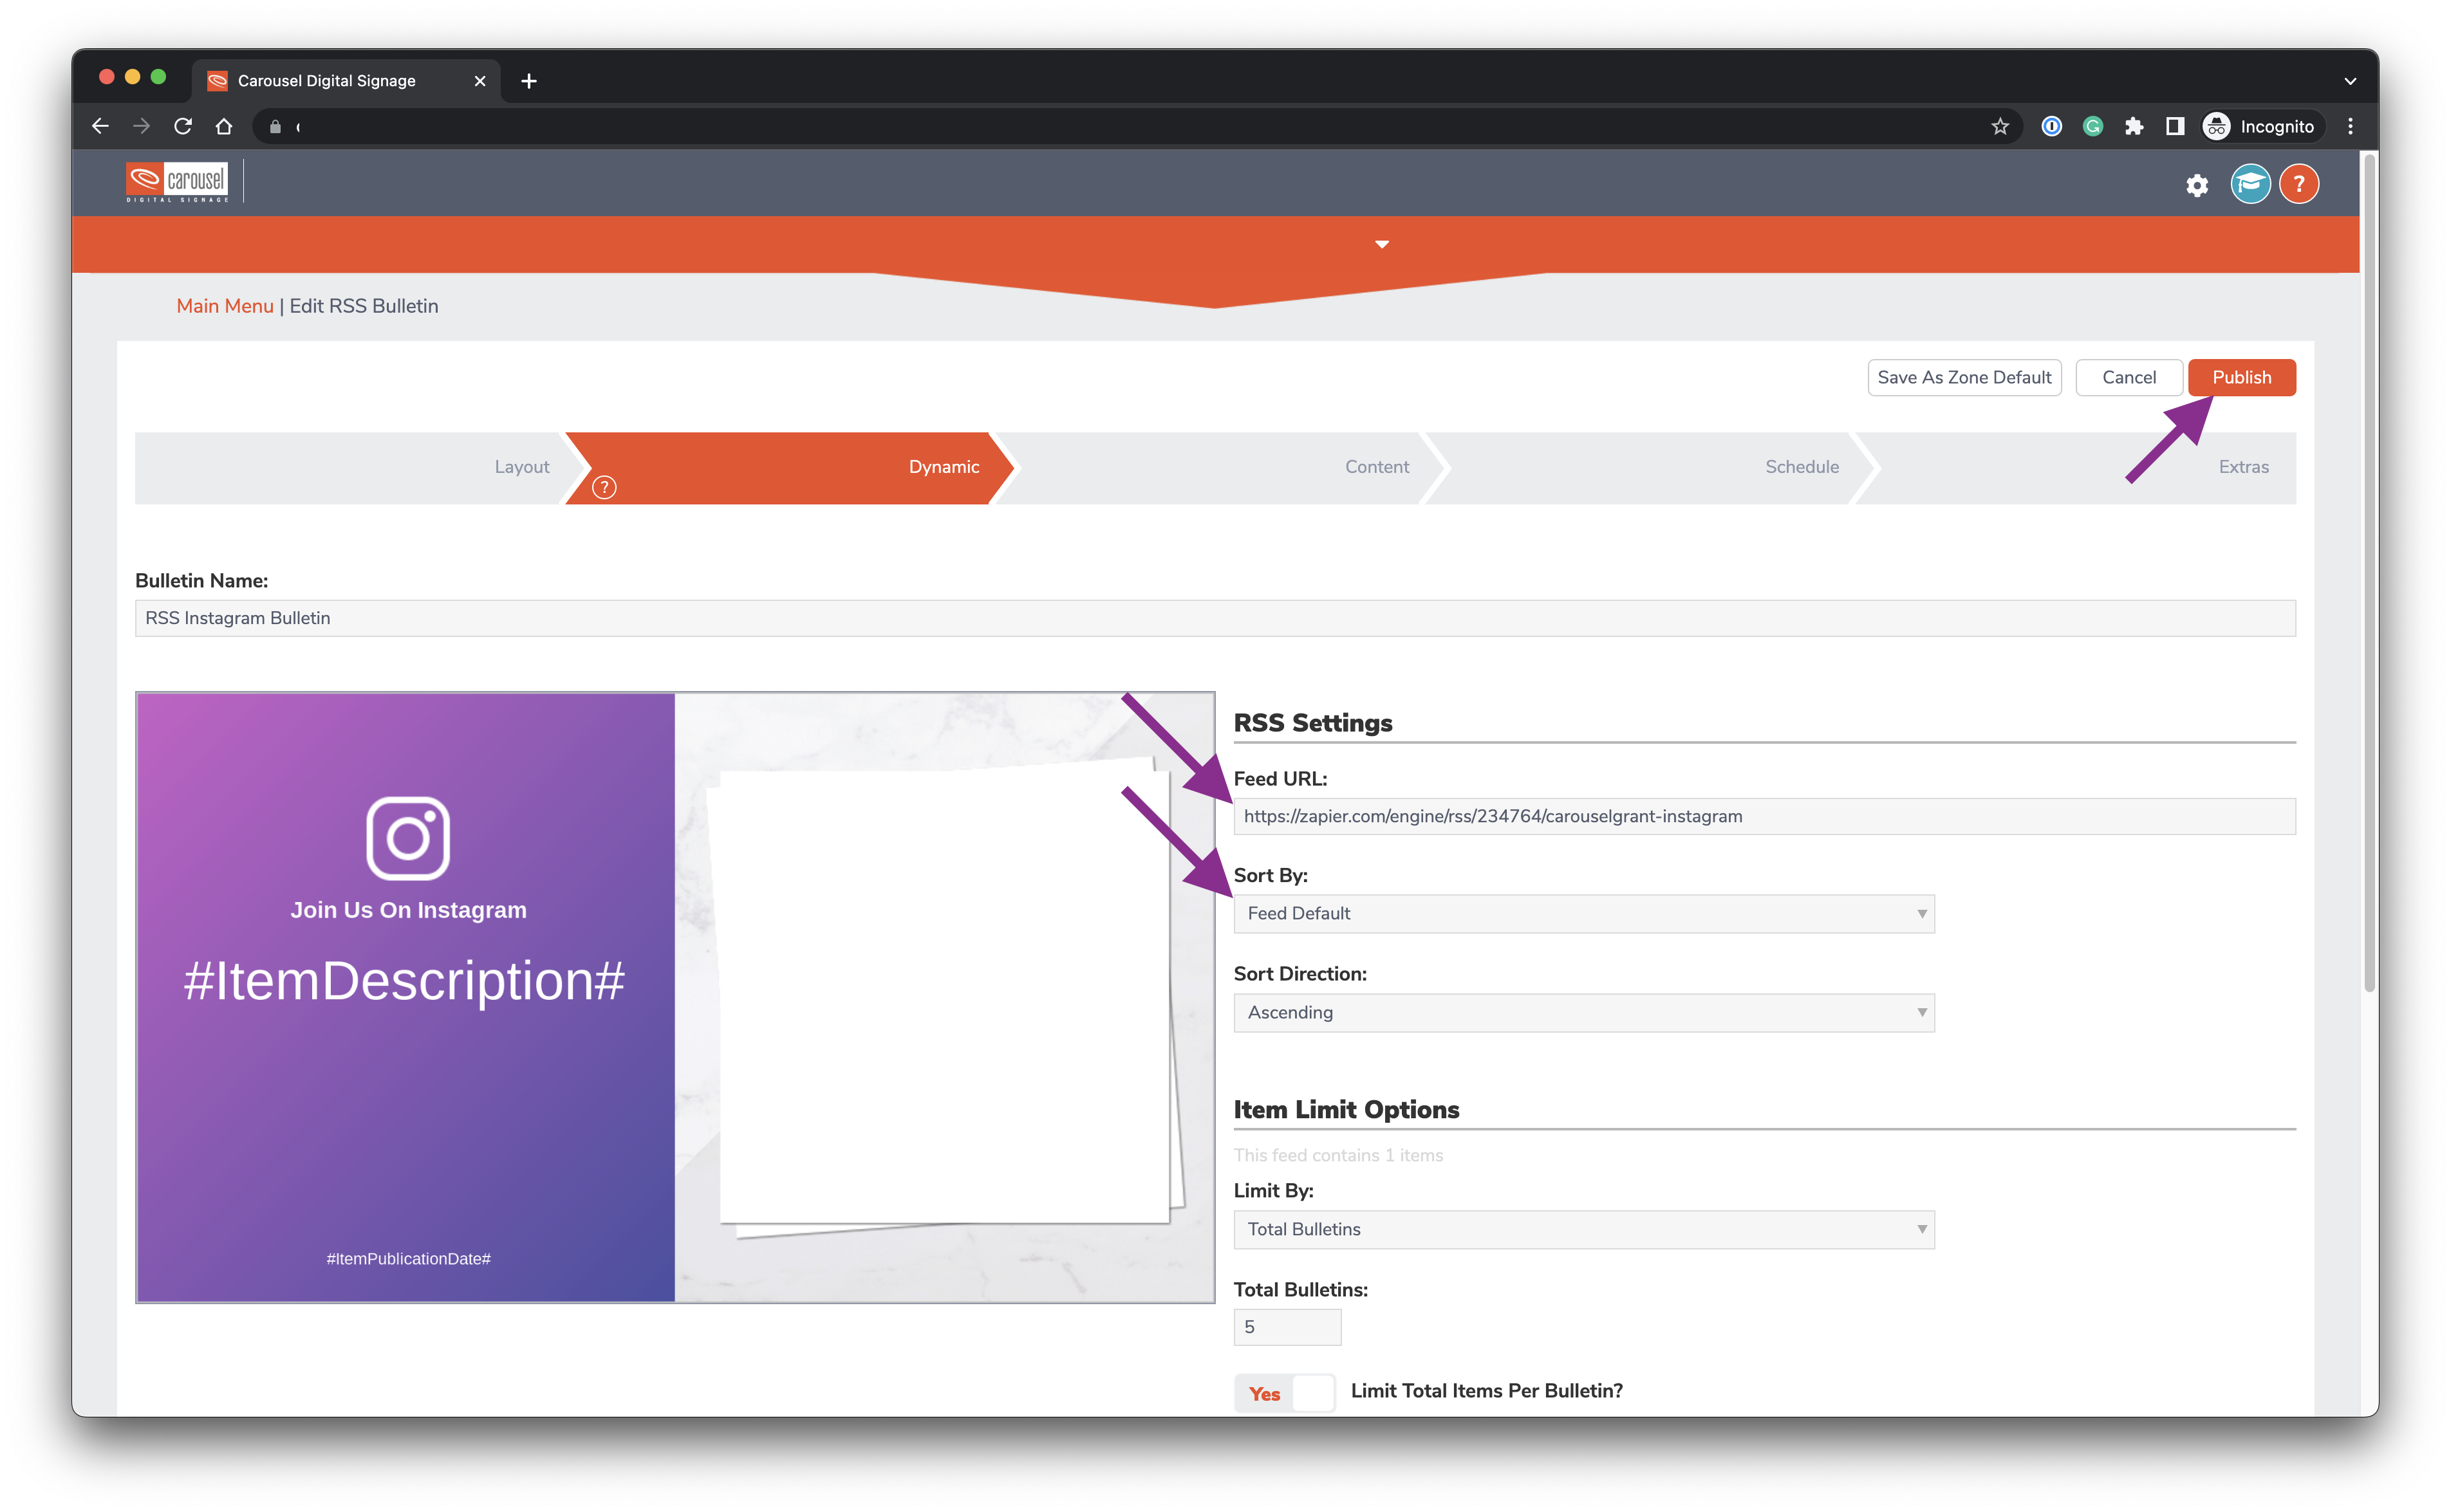Click the Dynamic step help icon
The image size is (2451, 1512).
pos(604,487)
